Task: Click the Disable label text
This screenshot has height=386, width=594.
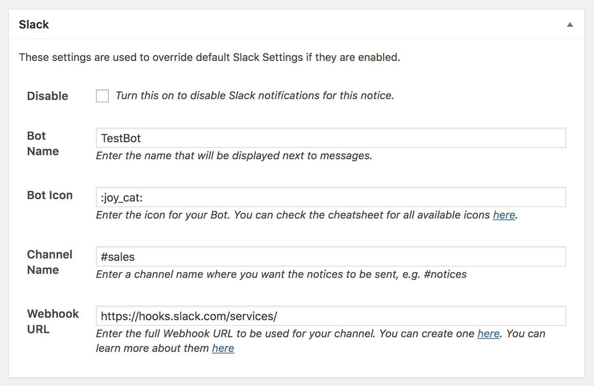Action: 47,96
